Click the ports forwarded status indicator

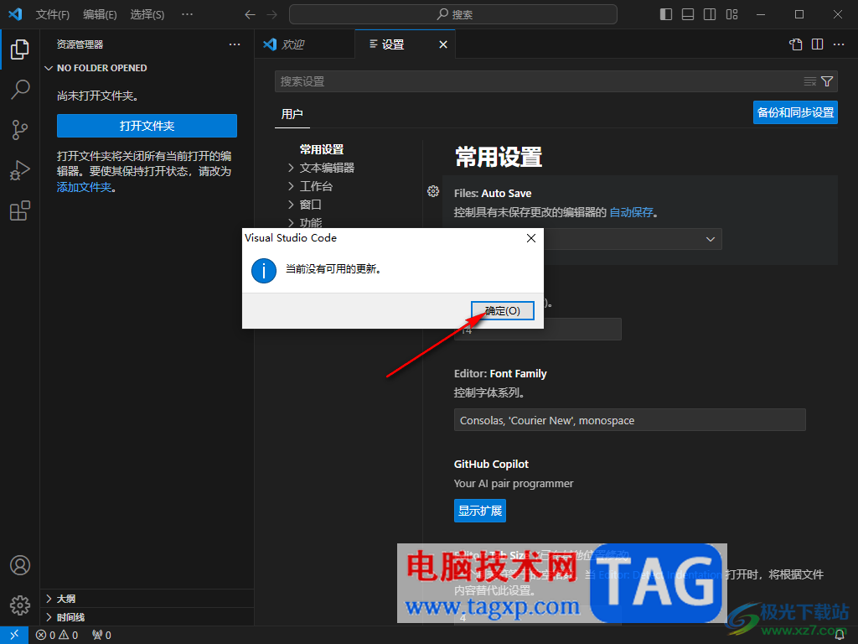pos(101,635)
